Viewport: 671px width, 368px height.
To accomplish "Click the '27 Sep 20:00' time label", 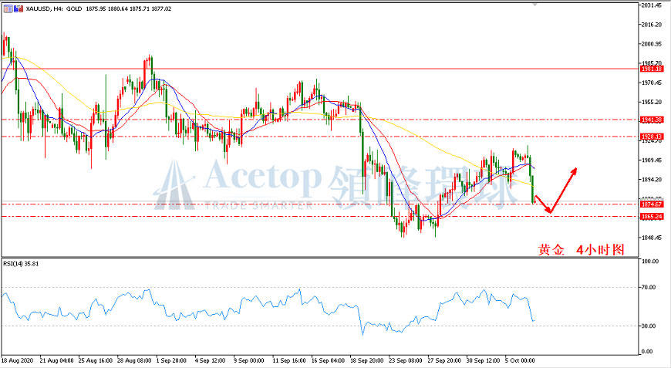I will (444, 361).
